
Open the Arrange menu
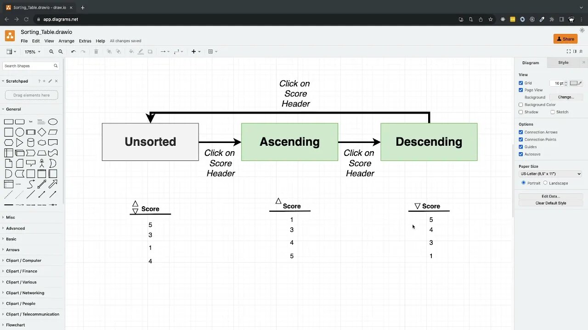pos(67,41)
